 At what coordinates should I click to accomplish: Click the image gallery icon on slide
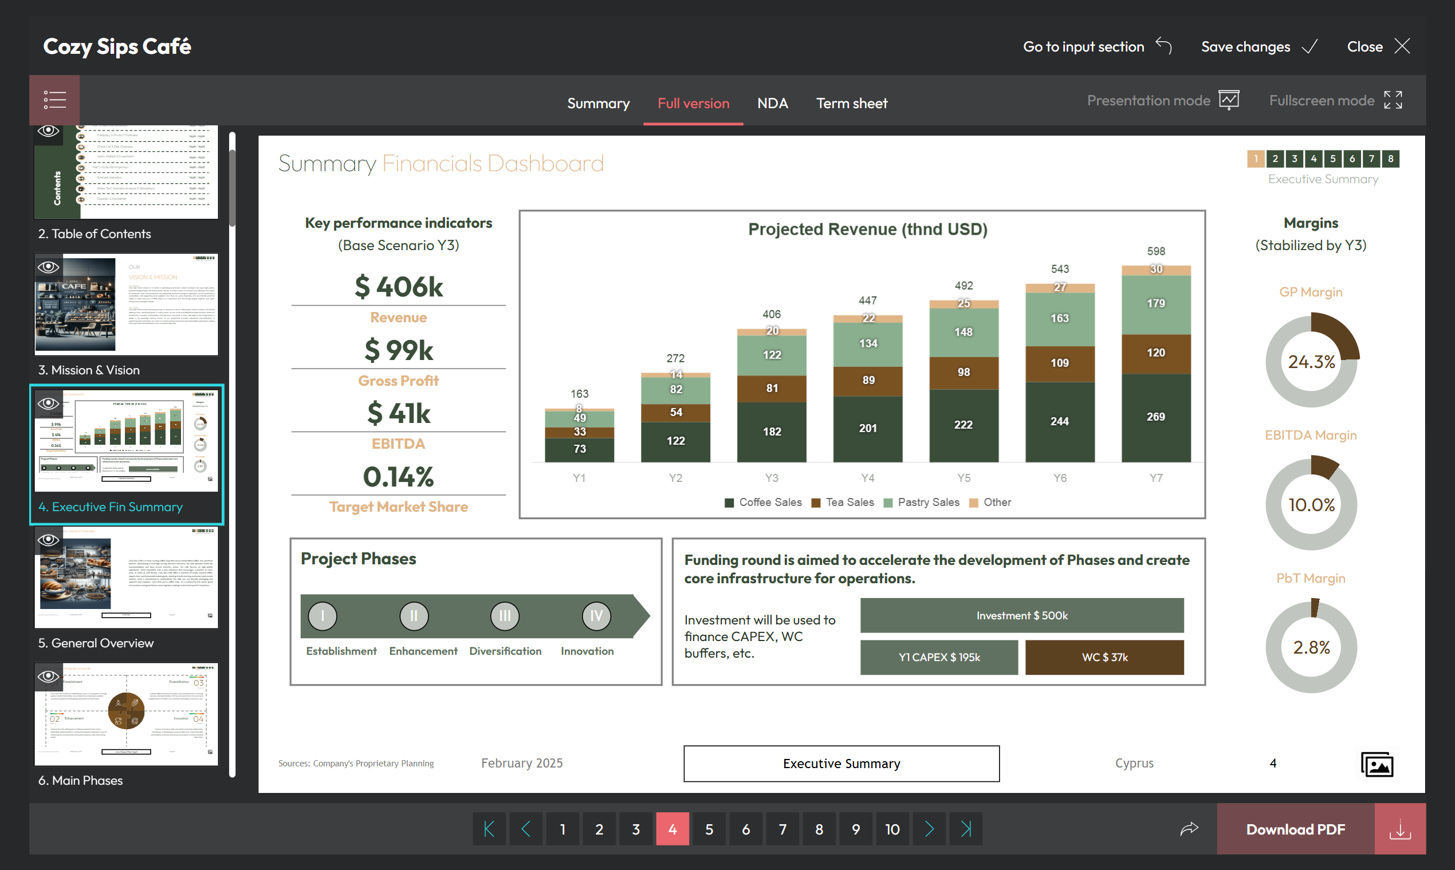[x=1377, y=764]
